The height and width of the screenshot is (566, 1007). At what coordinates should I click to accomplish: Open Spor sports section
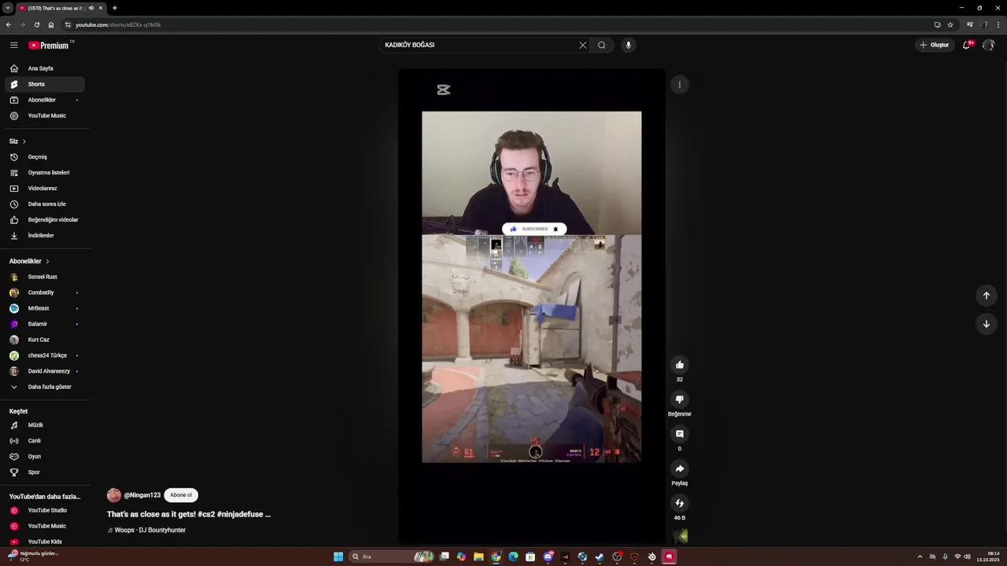(45, 472)
